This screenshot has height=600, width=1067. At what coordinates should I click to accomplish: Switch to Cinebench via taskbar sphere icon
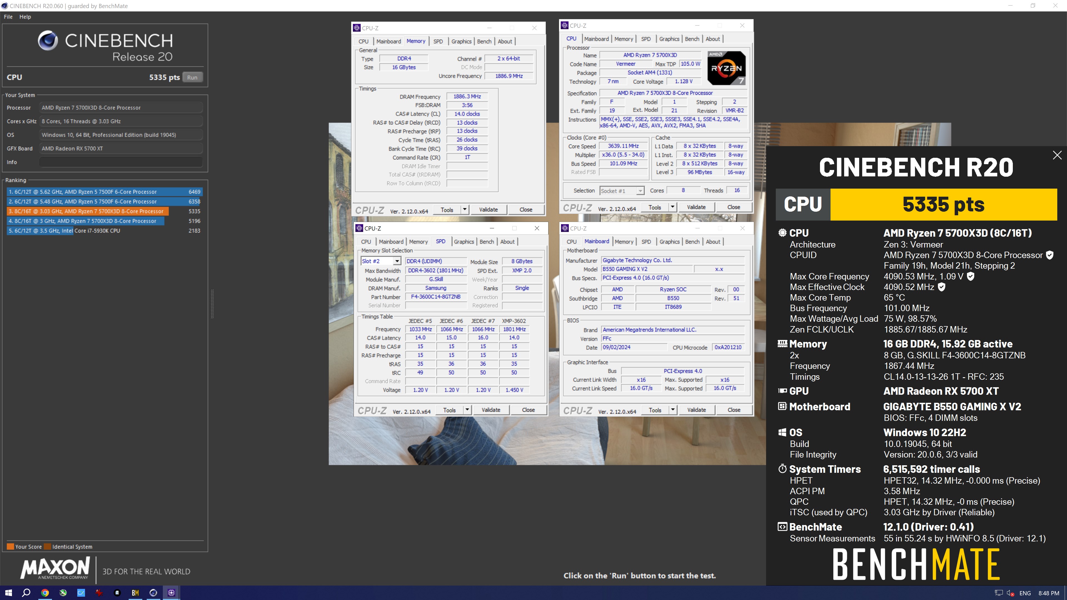(x=153, y=592)
